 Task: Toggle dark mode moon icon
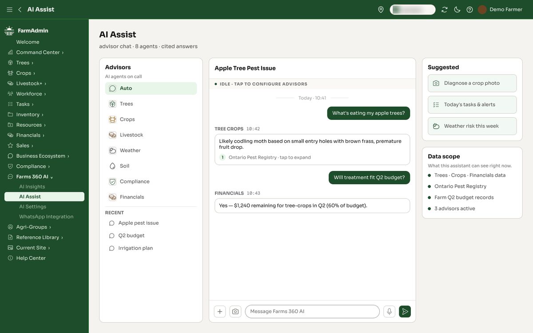click(x=457, y=9)
